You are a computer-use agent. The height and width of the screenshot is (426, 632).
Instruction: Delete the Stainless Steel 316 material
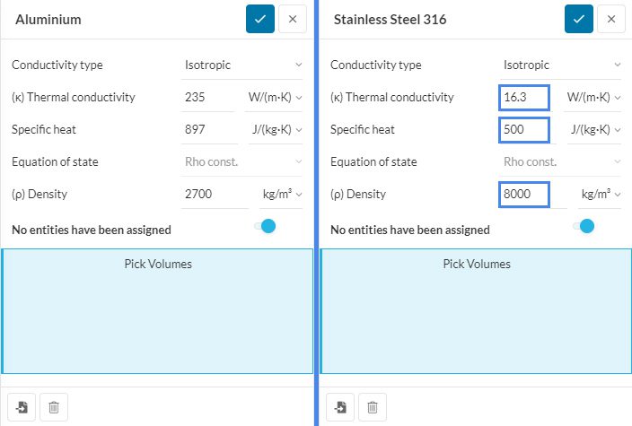(373, 407)
